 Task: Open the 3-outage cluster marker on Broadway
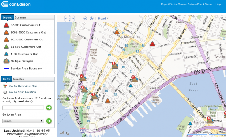click(x=94, y=96)
